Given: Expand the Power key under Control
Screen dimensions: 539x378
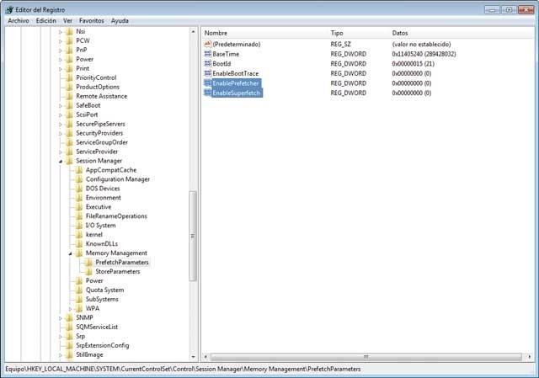Looking at the screenshot, I should point(60,60).
